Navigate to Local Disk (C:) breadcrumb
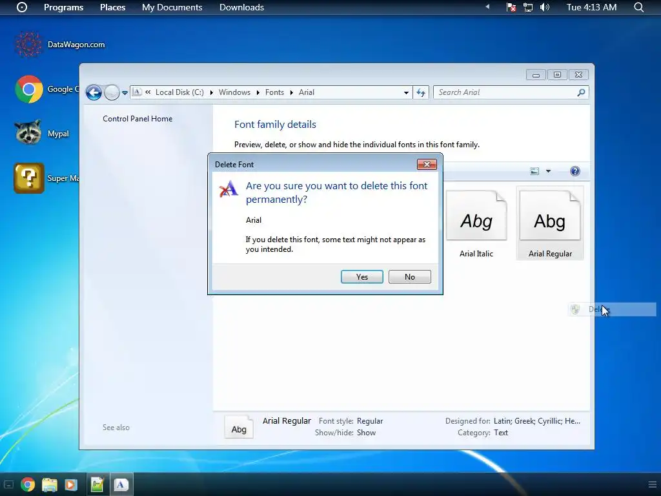 click(179, 92)
